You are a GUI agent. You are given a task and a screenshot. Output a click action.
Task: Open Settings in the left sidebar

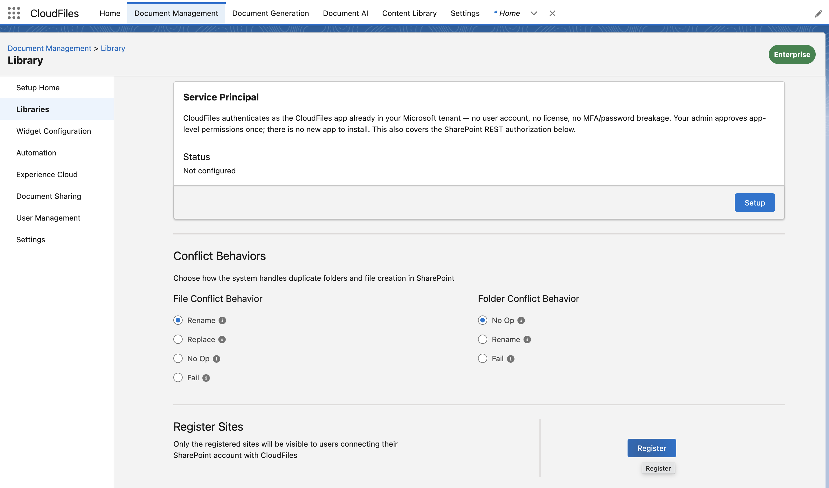[x=57, y=239]
